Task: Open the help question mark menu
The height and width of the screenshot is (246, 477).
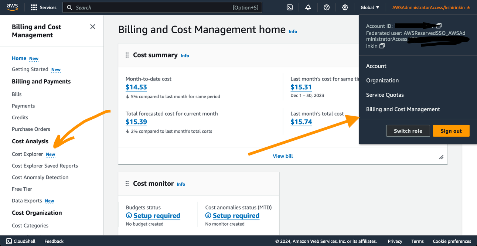Action: (327, 7)
